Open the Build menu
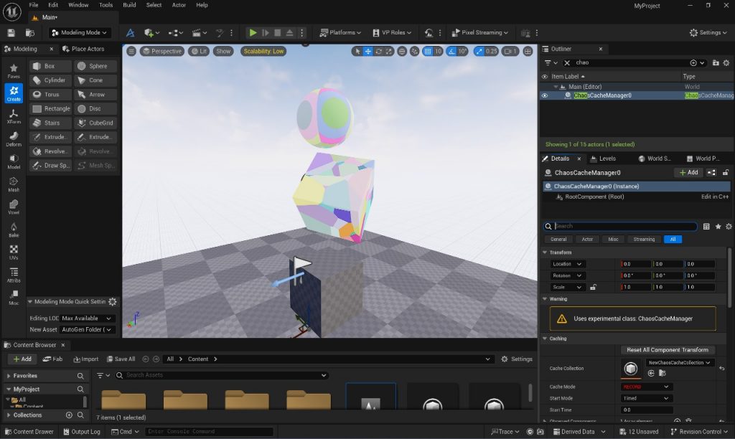735x439 pixels. coord(129,5)
